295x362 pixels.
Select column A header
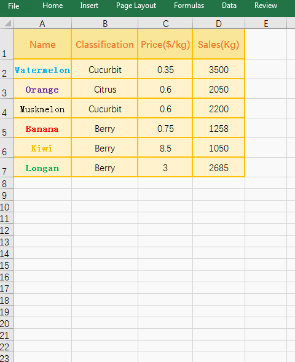(x=42, y=23)
